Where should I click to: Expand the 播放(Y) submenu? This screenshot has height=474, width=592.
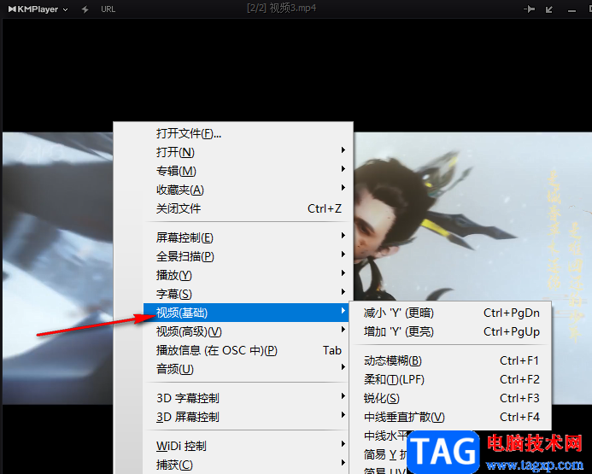[248, 276]
